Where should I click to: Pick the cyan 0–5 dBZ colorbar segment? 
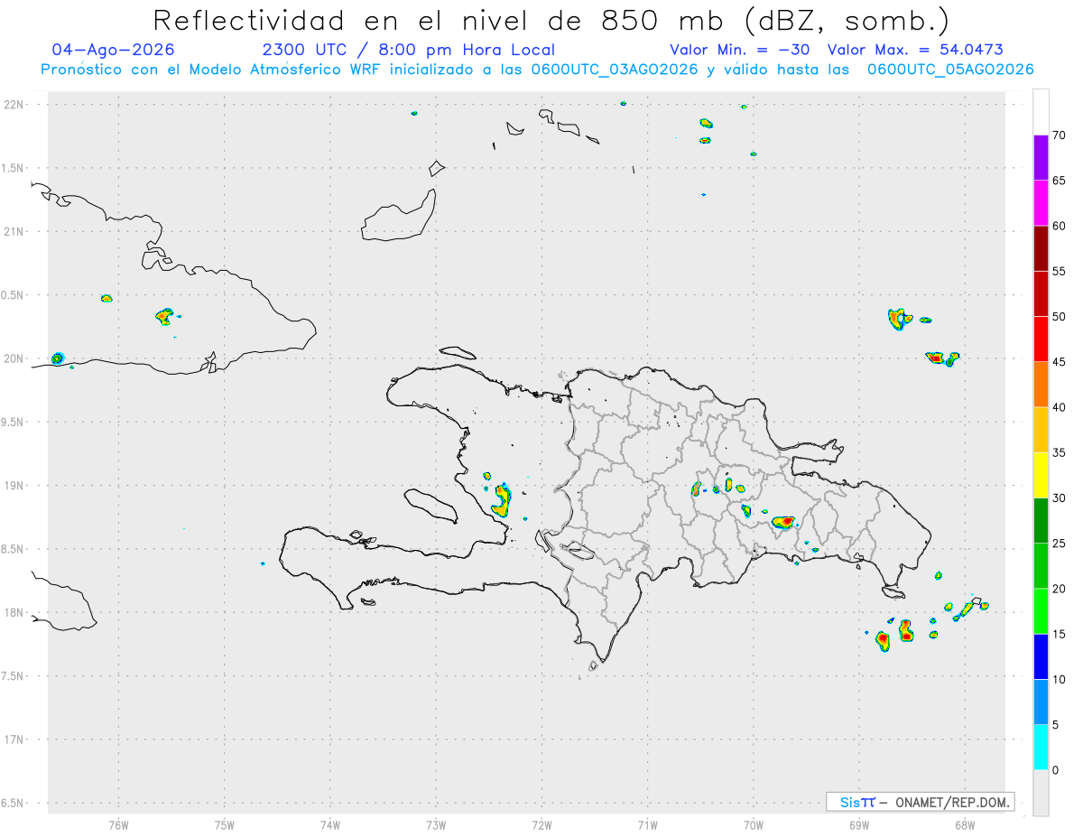coord(1041,748)
